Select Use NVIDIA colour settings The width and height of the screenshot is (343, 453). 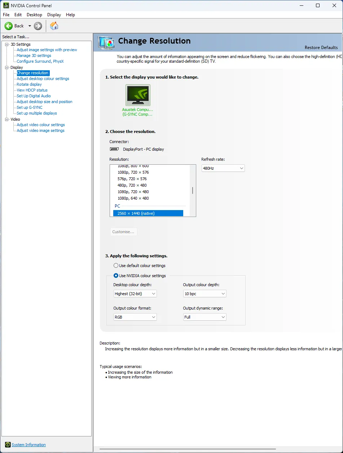click(x=116, y=276)
